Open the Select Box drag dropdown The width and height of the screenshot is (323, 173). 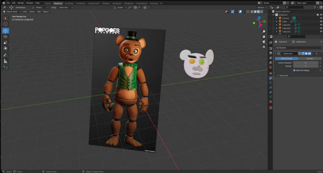pos(66,7)
